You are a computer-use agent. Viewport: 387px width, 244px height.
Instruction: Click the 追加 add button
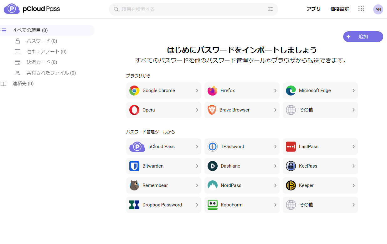(363, 37)
